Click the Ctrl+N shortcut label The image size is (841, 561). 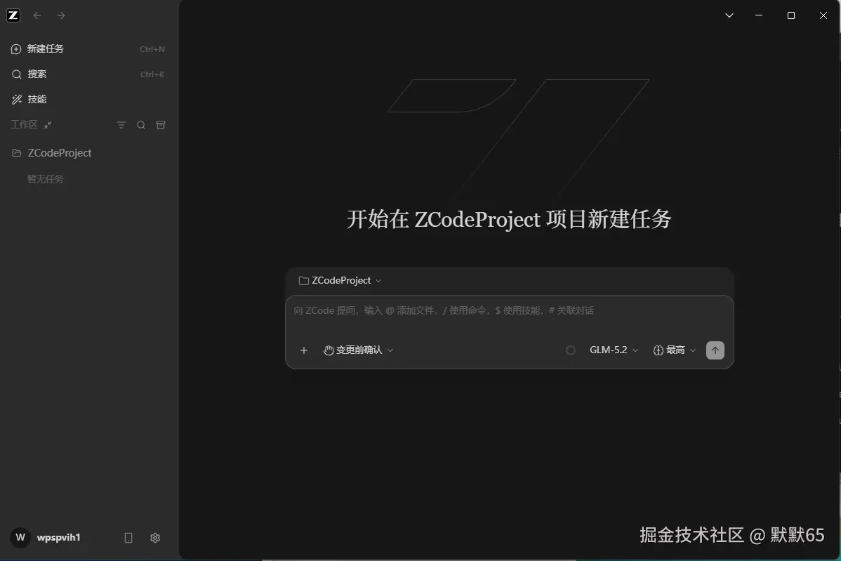coord(152,49)
